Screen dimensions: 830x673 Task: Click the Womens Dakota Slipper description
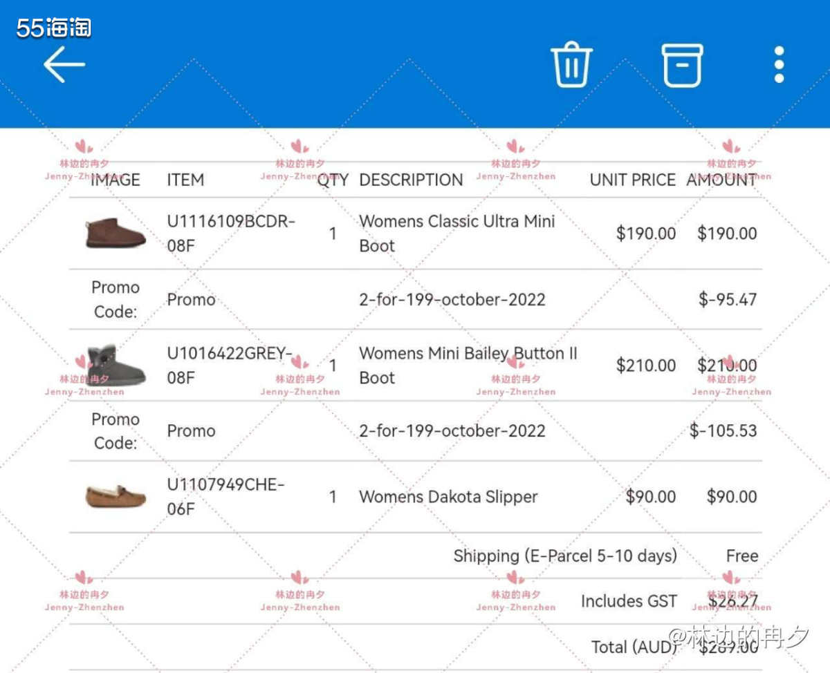click(448, 497)
